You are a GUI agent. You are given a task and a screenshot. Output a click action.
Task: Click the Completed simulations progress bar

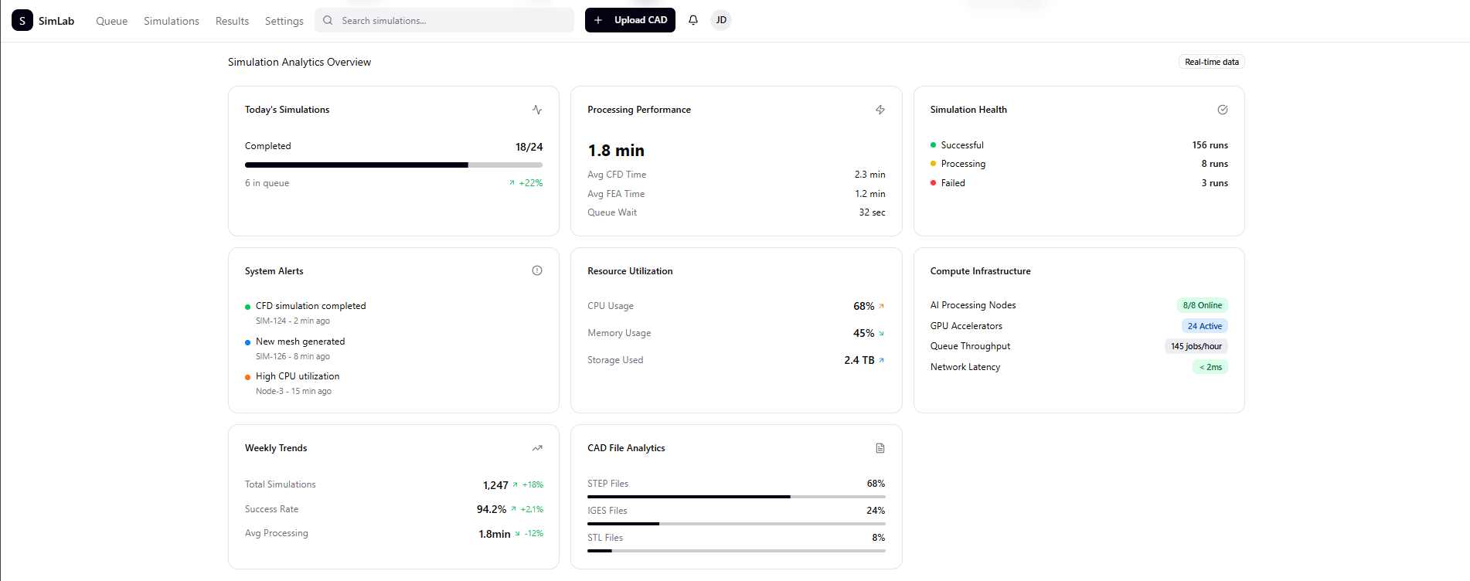click(393, 165)
